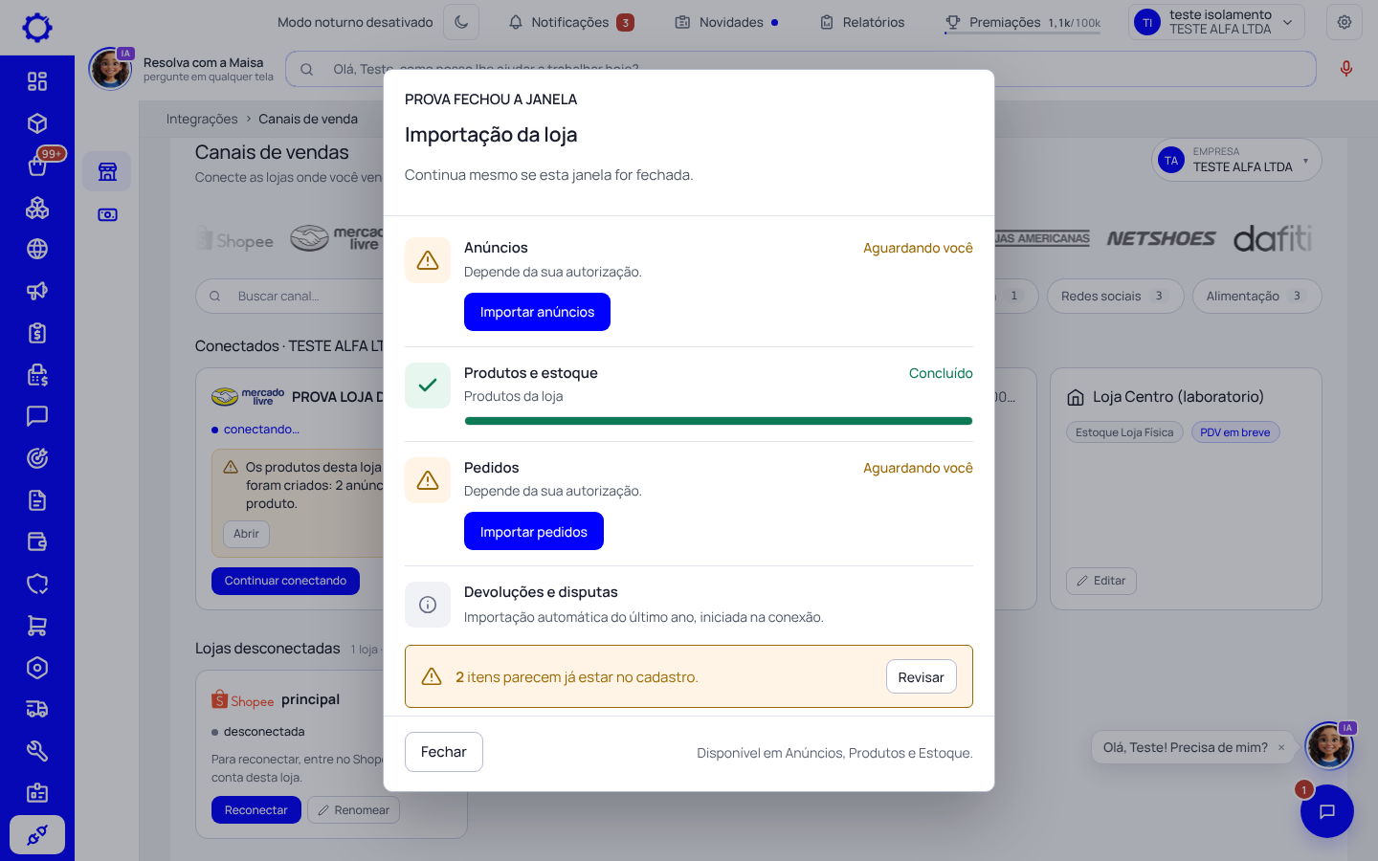Open delivery truck icon in sidebar

point(37,709)
